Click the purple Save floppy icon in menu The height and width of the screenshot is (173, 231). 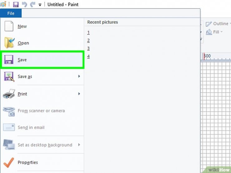pos(9,60)
